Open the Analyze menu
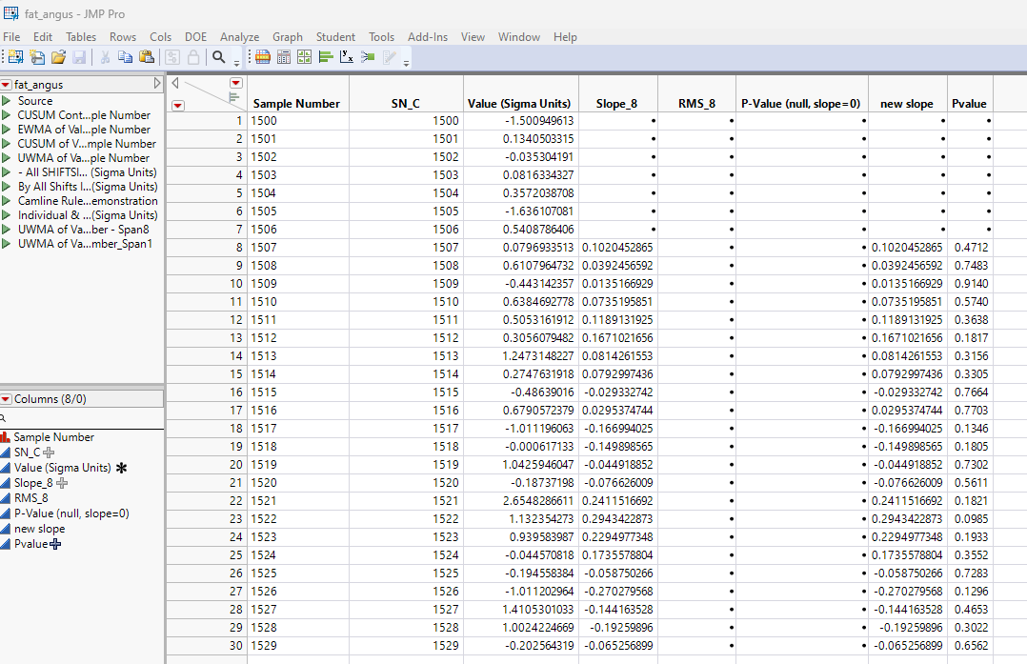This screenshot has width=1027, height=664. pyautogui.click(x=239, y=37)
